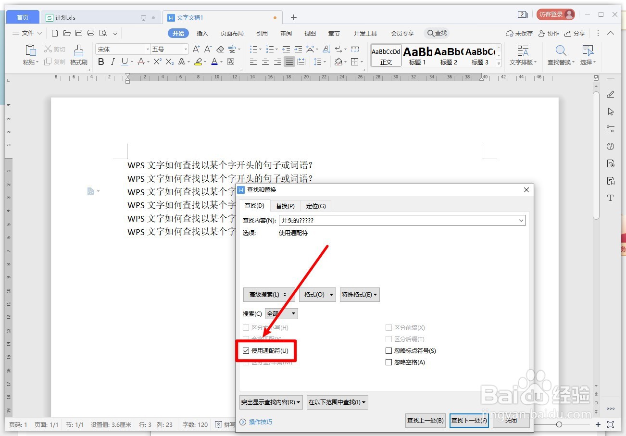The height and width of the screenshot is (436, 626).
Task: Click the font color A swatch
Action: pos(214,62)
